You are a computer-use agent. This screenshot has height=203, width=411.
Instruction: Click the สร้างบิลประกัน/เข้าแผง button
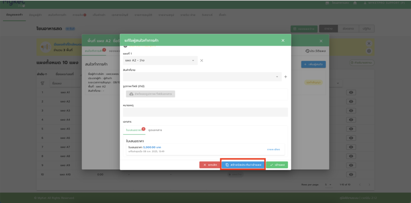pyautogui.click(x=243, y=165)
